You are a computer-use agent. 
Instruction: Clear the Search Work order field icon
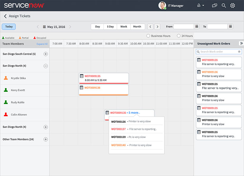click(239, 51)
